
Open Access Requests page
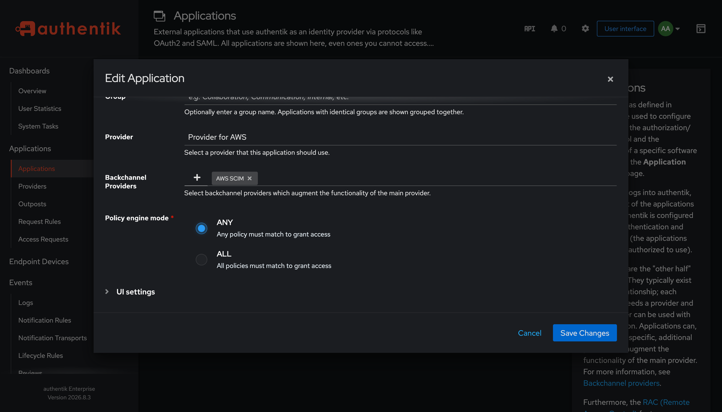(x=43, y=239)
